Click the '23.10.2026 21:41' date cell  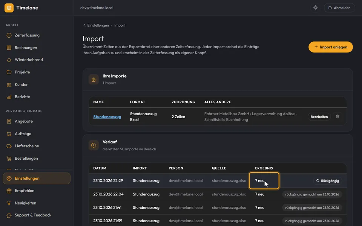pyautogui.click(x=107, y=208)
